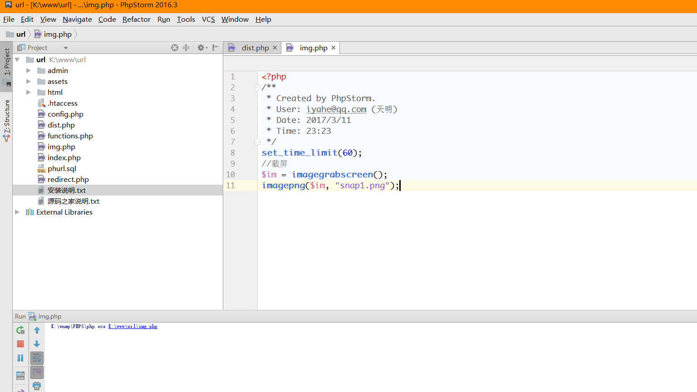The width and height of the screenshot is (697, 392).
Task: Select redirect.php in the project tree
Action: click(x=68, y=179)
